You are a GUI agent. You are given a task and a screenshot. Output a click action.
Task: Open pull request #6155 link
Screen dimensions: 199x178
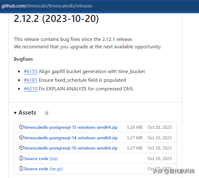click(30, 72)
